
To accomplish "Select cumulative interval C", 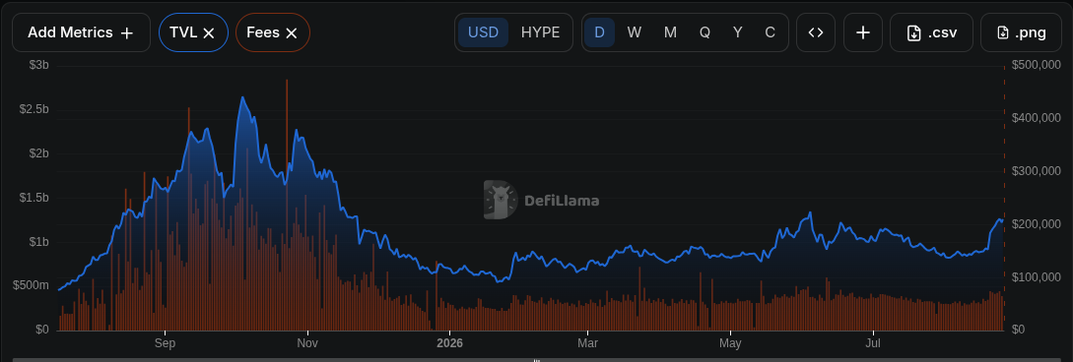I will click(770, 32).
